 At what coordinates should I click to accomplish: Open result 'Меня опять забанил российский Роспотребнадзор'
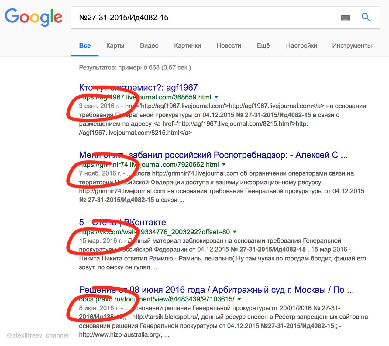tap(213, 155)
